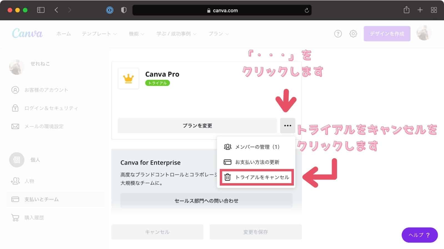This screenshot has height=249, width=444.
Task: Open help question mark icon in header
Action: 338,34
